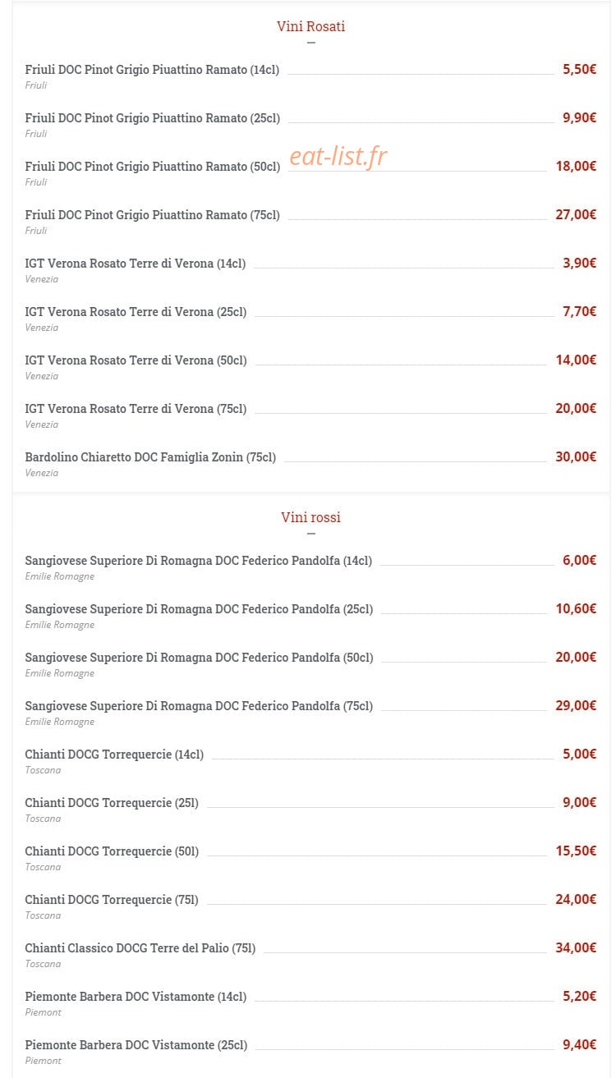Select Chianti Classico DOCG Terre del Palio

140,948
